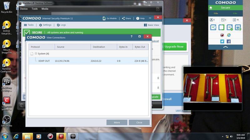The height and width of the screenshot is (140, 250).
Task: Sort by Bytes Out column
Action: click(140, 47)
